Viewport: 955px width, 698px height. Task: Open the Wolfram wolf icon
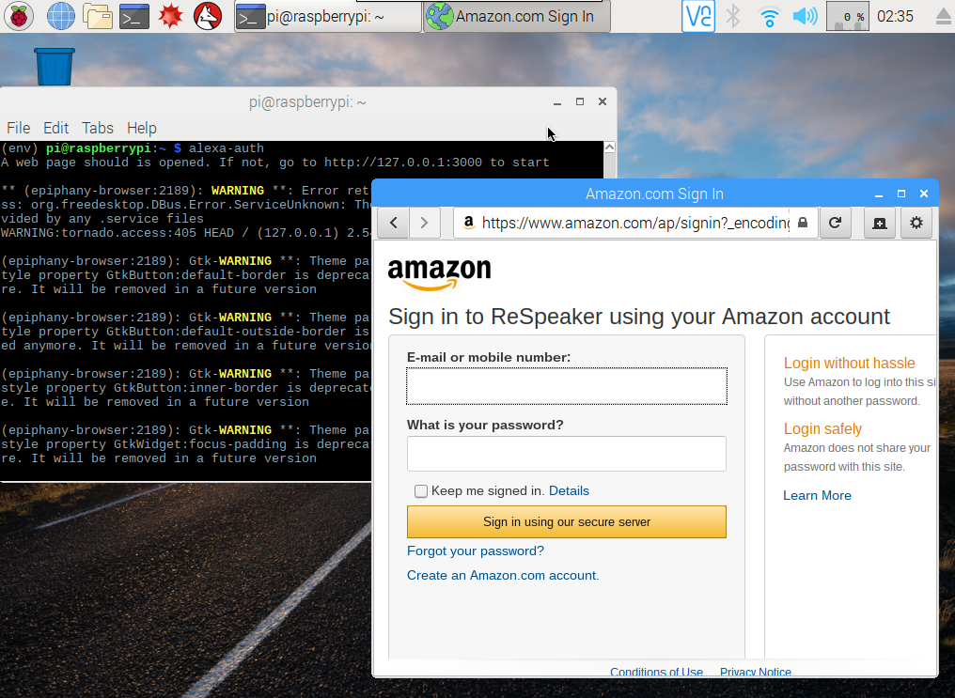tap(207, 16)
